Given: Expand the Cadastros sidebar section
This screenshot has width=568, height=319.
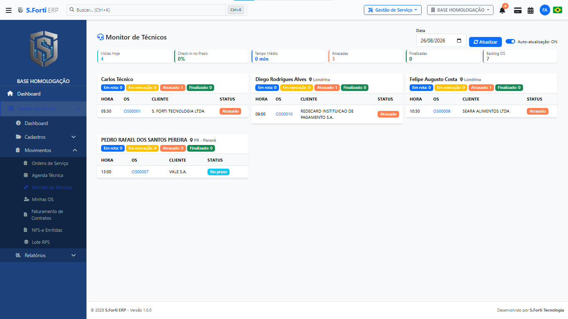Looking at the screenshot, I should pos(43,137).
